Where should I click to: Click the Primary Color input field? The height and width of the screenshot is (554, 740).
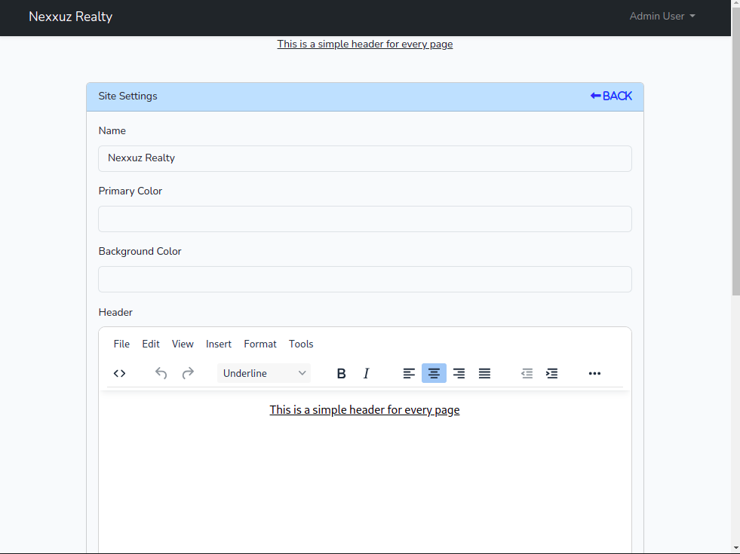pos(365,219)
